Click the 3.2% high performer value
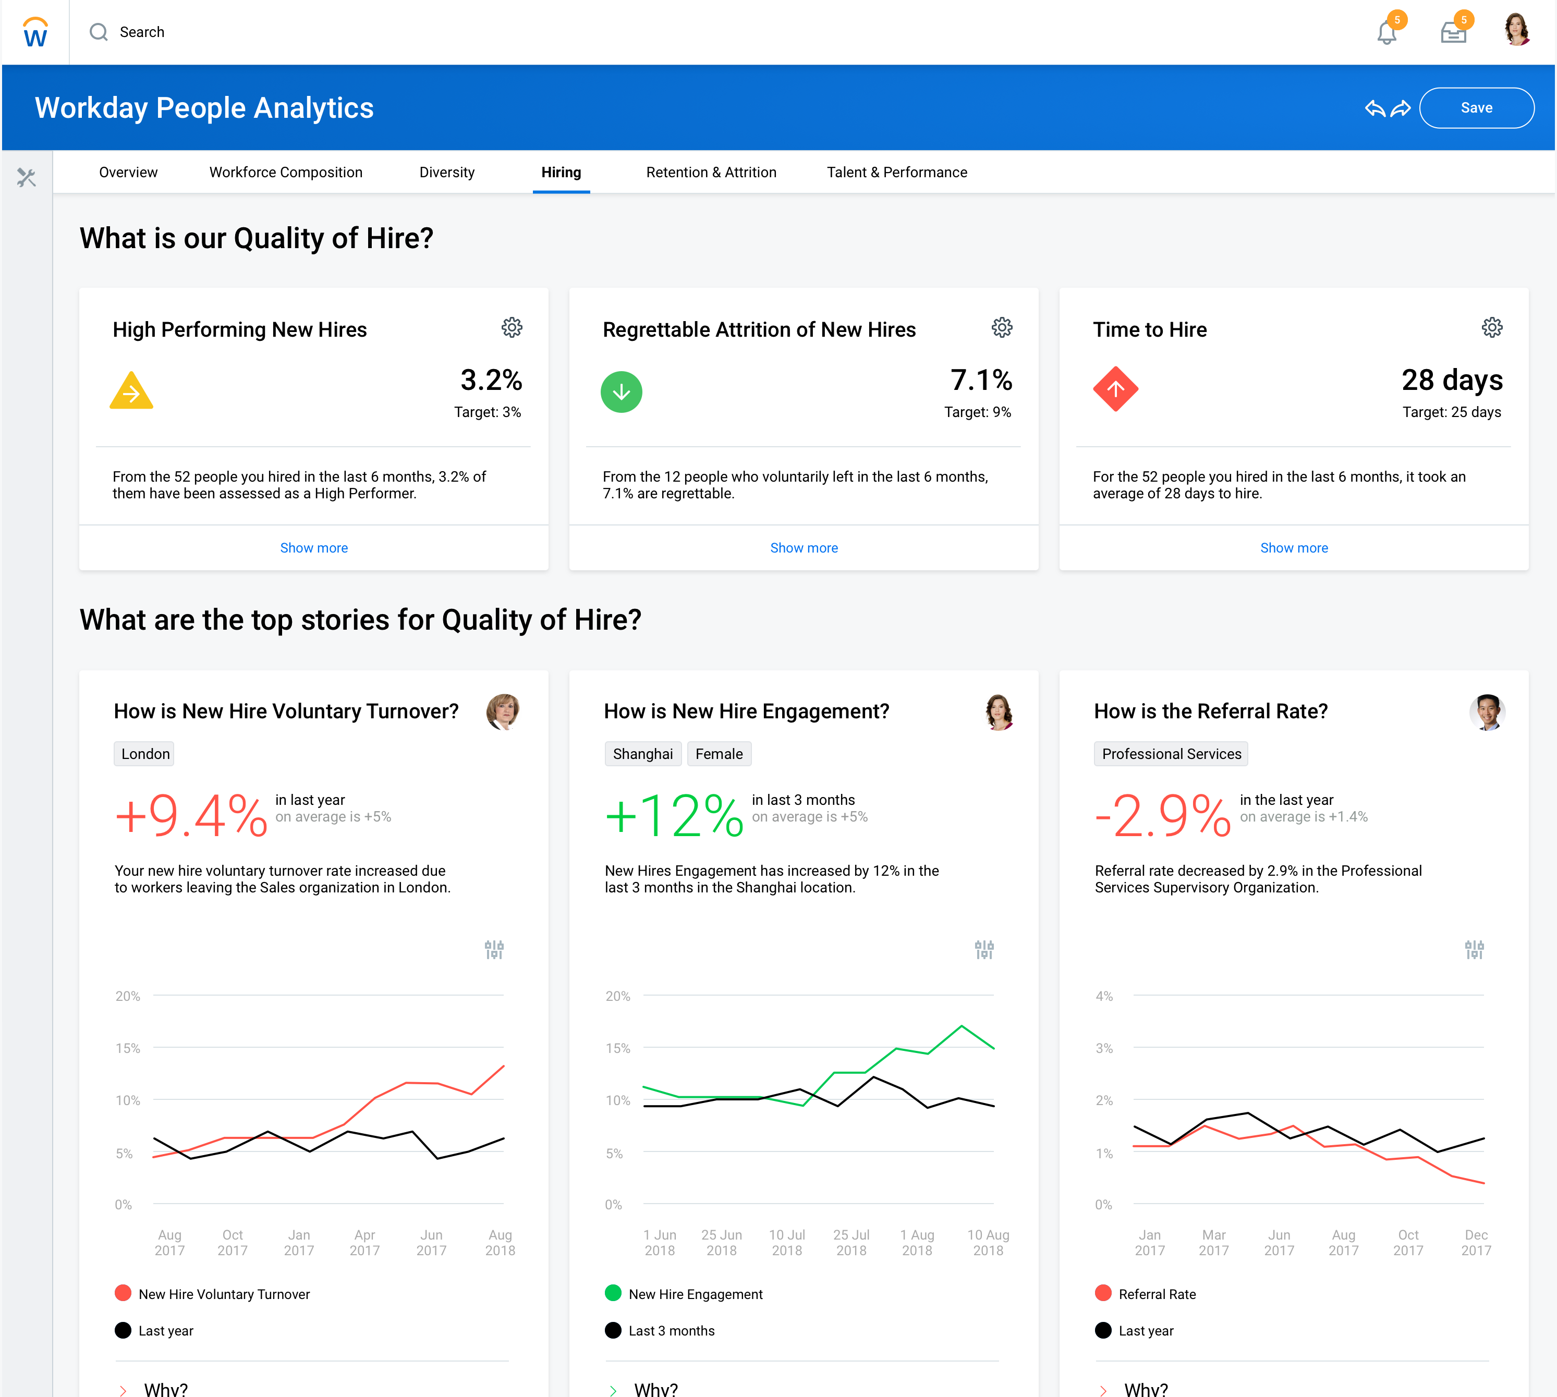This screenshot has height=1397, width=1557. [x=491, y=380]
